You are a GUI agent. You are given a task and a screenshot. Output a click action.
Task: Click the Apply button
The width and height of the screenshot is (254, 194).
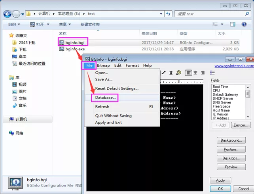[x=220, y=181]
